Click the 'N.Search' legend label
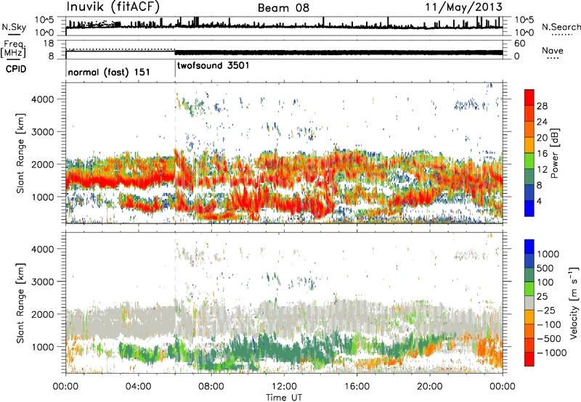 point(561,27)
